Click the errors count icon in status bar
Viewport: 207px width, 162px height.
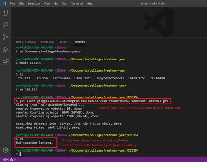pos(6,159)
